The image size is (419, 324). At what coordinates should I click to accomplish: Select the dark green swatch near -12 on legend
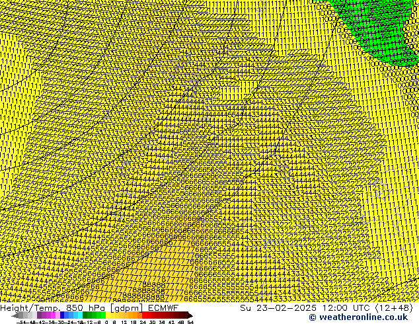pyautogui.click(x=85, y=315)
